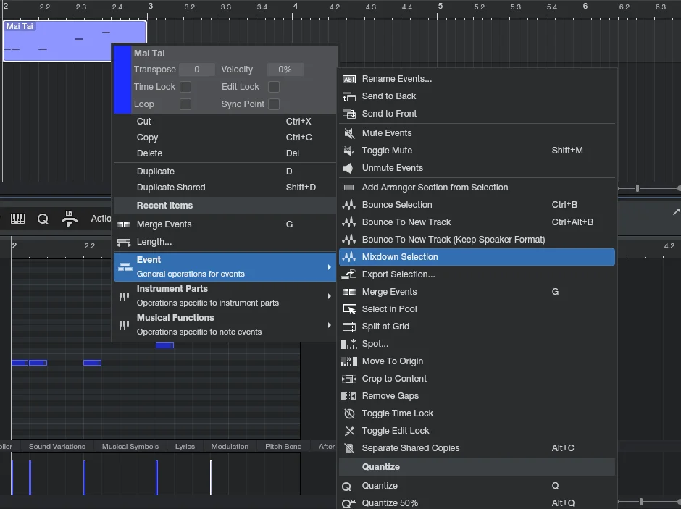Click the Bounce Selection waveform icon
The image size is (681, 509).
(x=348, y=205)
